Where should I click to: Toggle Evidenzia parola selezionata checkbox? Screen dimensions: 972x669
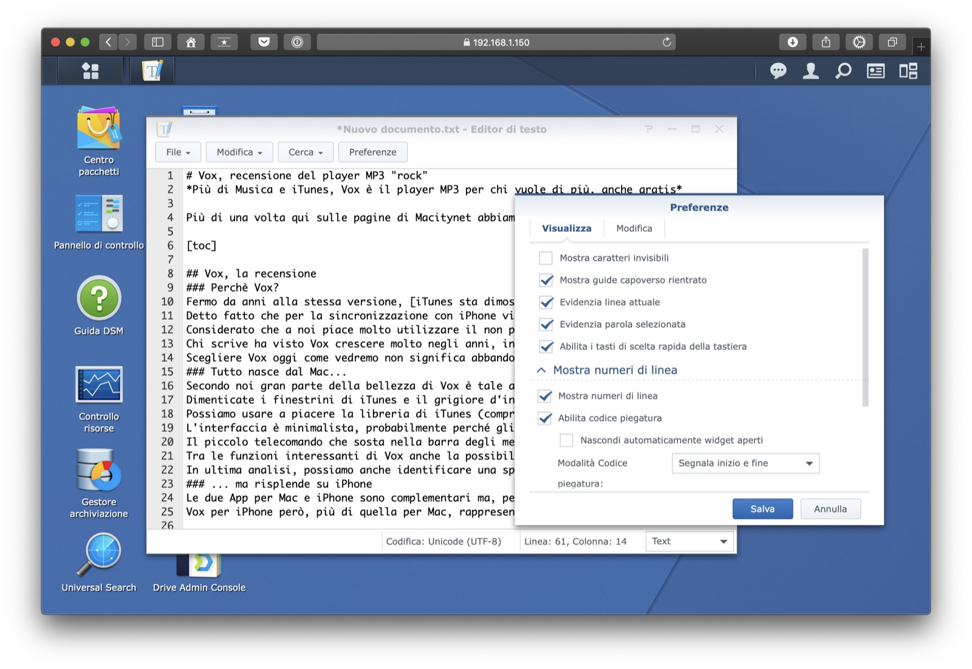pyautogui.click(x=546, y=324)
